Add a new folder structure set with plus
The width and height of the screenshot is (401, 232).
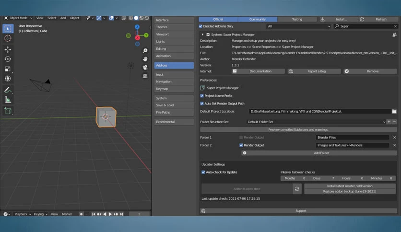pyautogui.click(x=389, y=122)
